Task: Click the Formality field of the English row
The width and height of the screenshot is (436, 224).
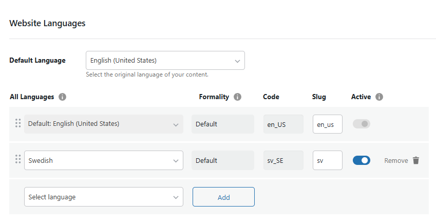Action: 223,124
